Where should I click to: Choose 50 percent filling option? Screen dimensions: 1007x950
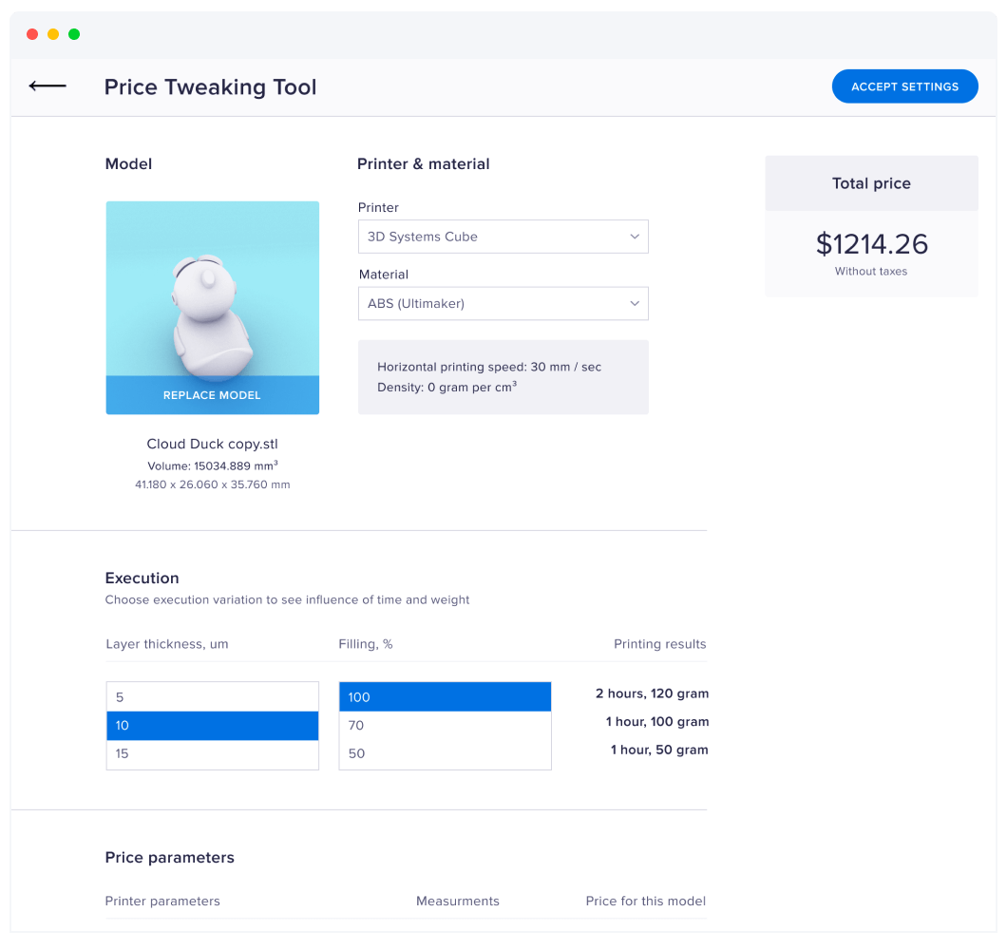point(445,753)
